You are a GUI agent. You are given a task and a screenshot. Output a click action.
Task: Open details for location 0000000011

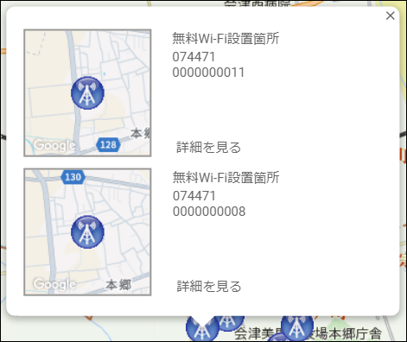coord(208,147)
